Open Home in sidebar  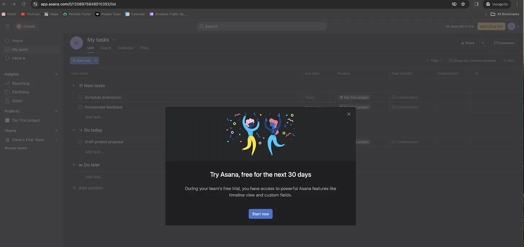pyautogui.click(x=17, y=41)
